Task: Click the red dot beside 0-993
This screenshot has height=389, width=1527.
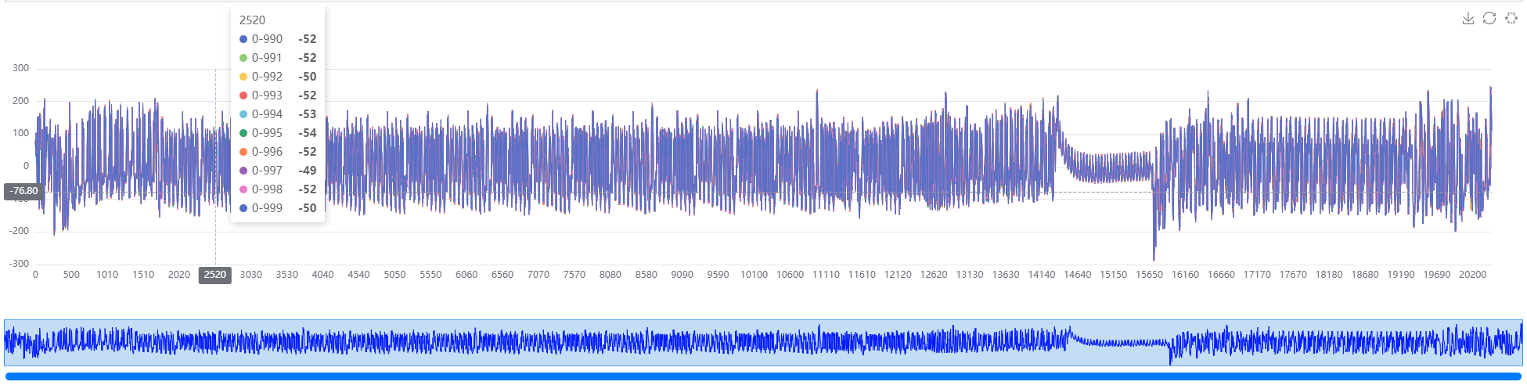Action: pos(243,95)
